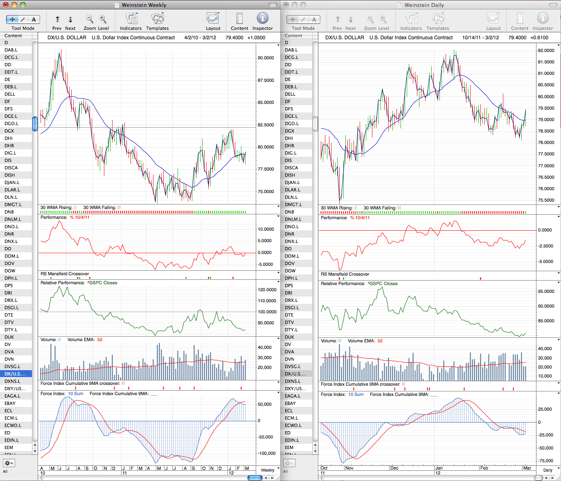Collapse the Weekly Volume pane disclosure triangle

tap(278, 339)
